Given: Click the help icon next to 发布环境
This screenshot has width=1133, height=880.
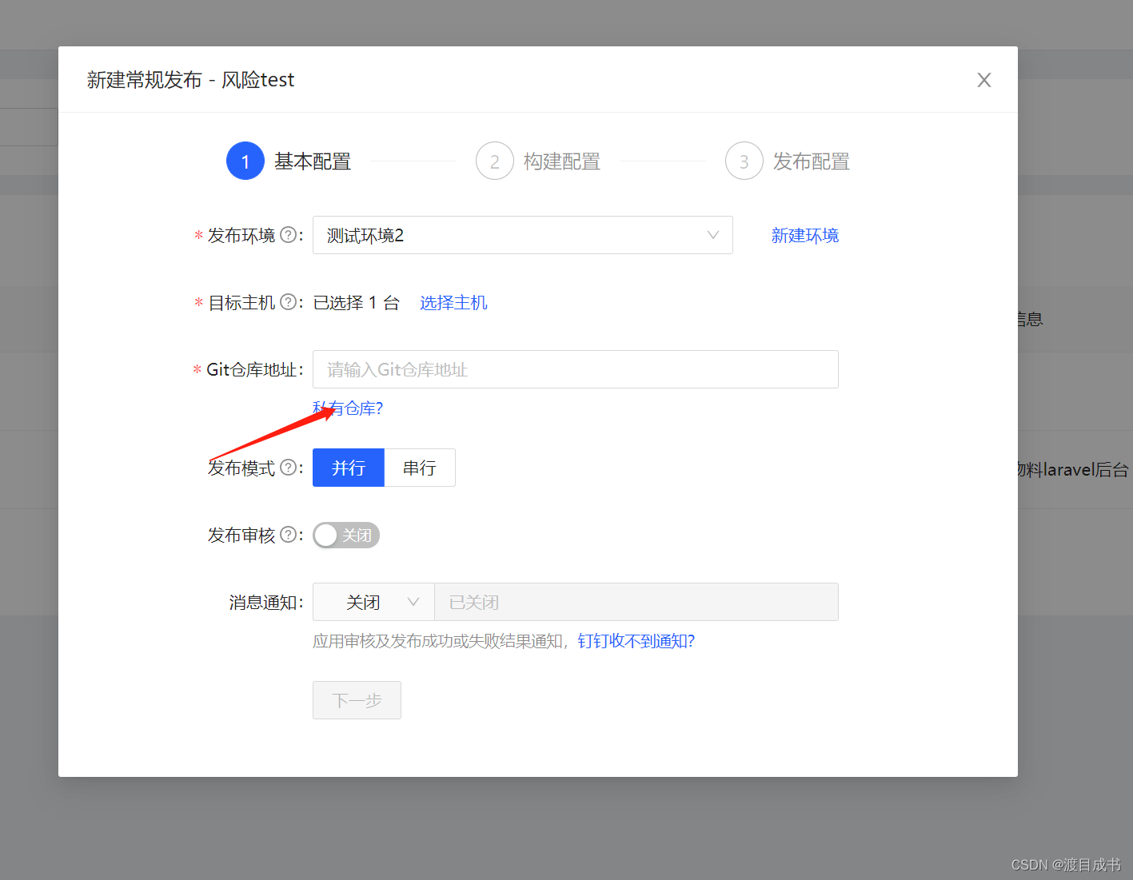Looking at the screenshot, I should pyautogui.click(x=289, y=234).
